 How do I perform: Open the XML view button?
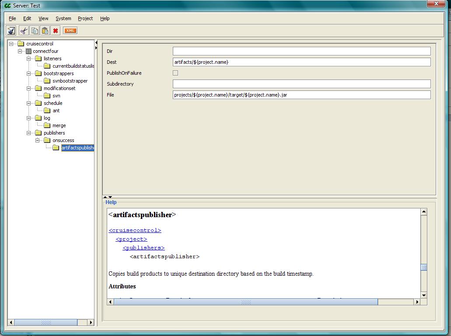pos(70,31)
